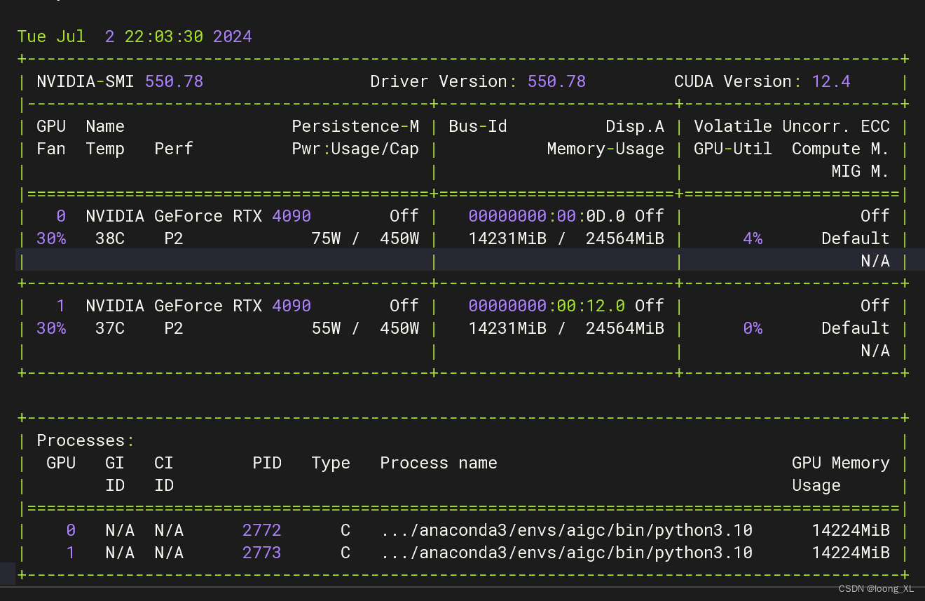Click the timestamp "Tue Jul 2 22:03:30 2024"
This screenshot has height=601, width=925.
(135, 36)
